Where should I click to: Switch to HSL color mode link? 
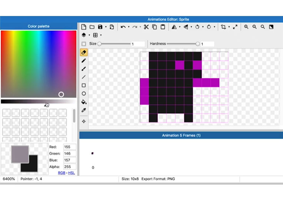click(x=72, y=173)
